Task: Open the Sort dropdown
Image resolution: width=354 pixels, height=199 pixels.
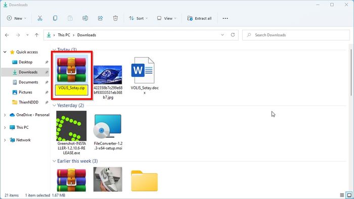Action: (138, 18)
